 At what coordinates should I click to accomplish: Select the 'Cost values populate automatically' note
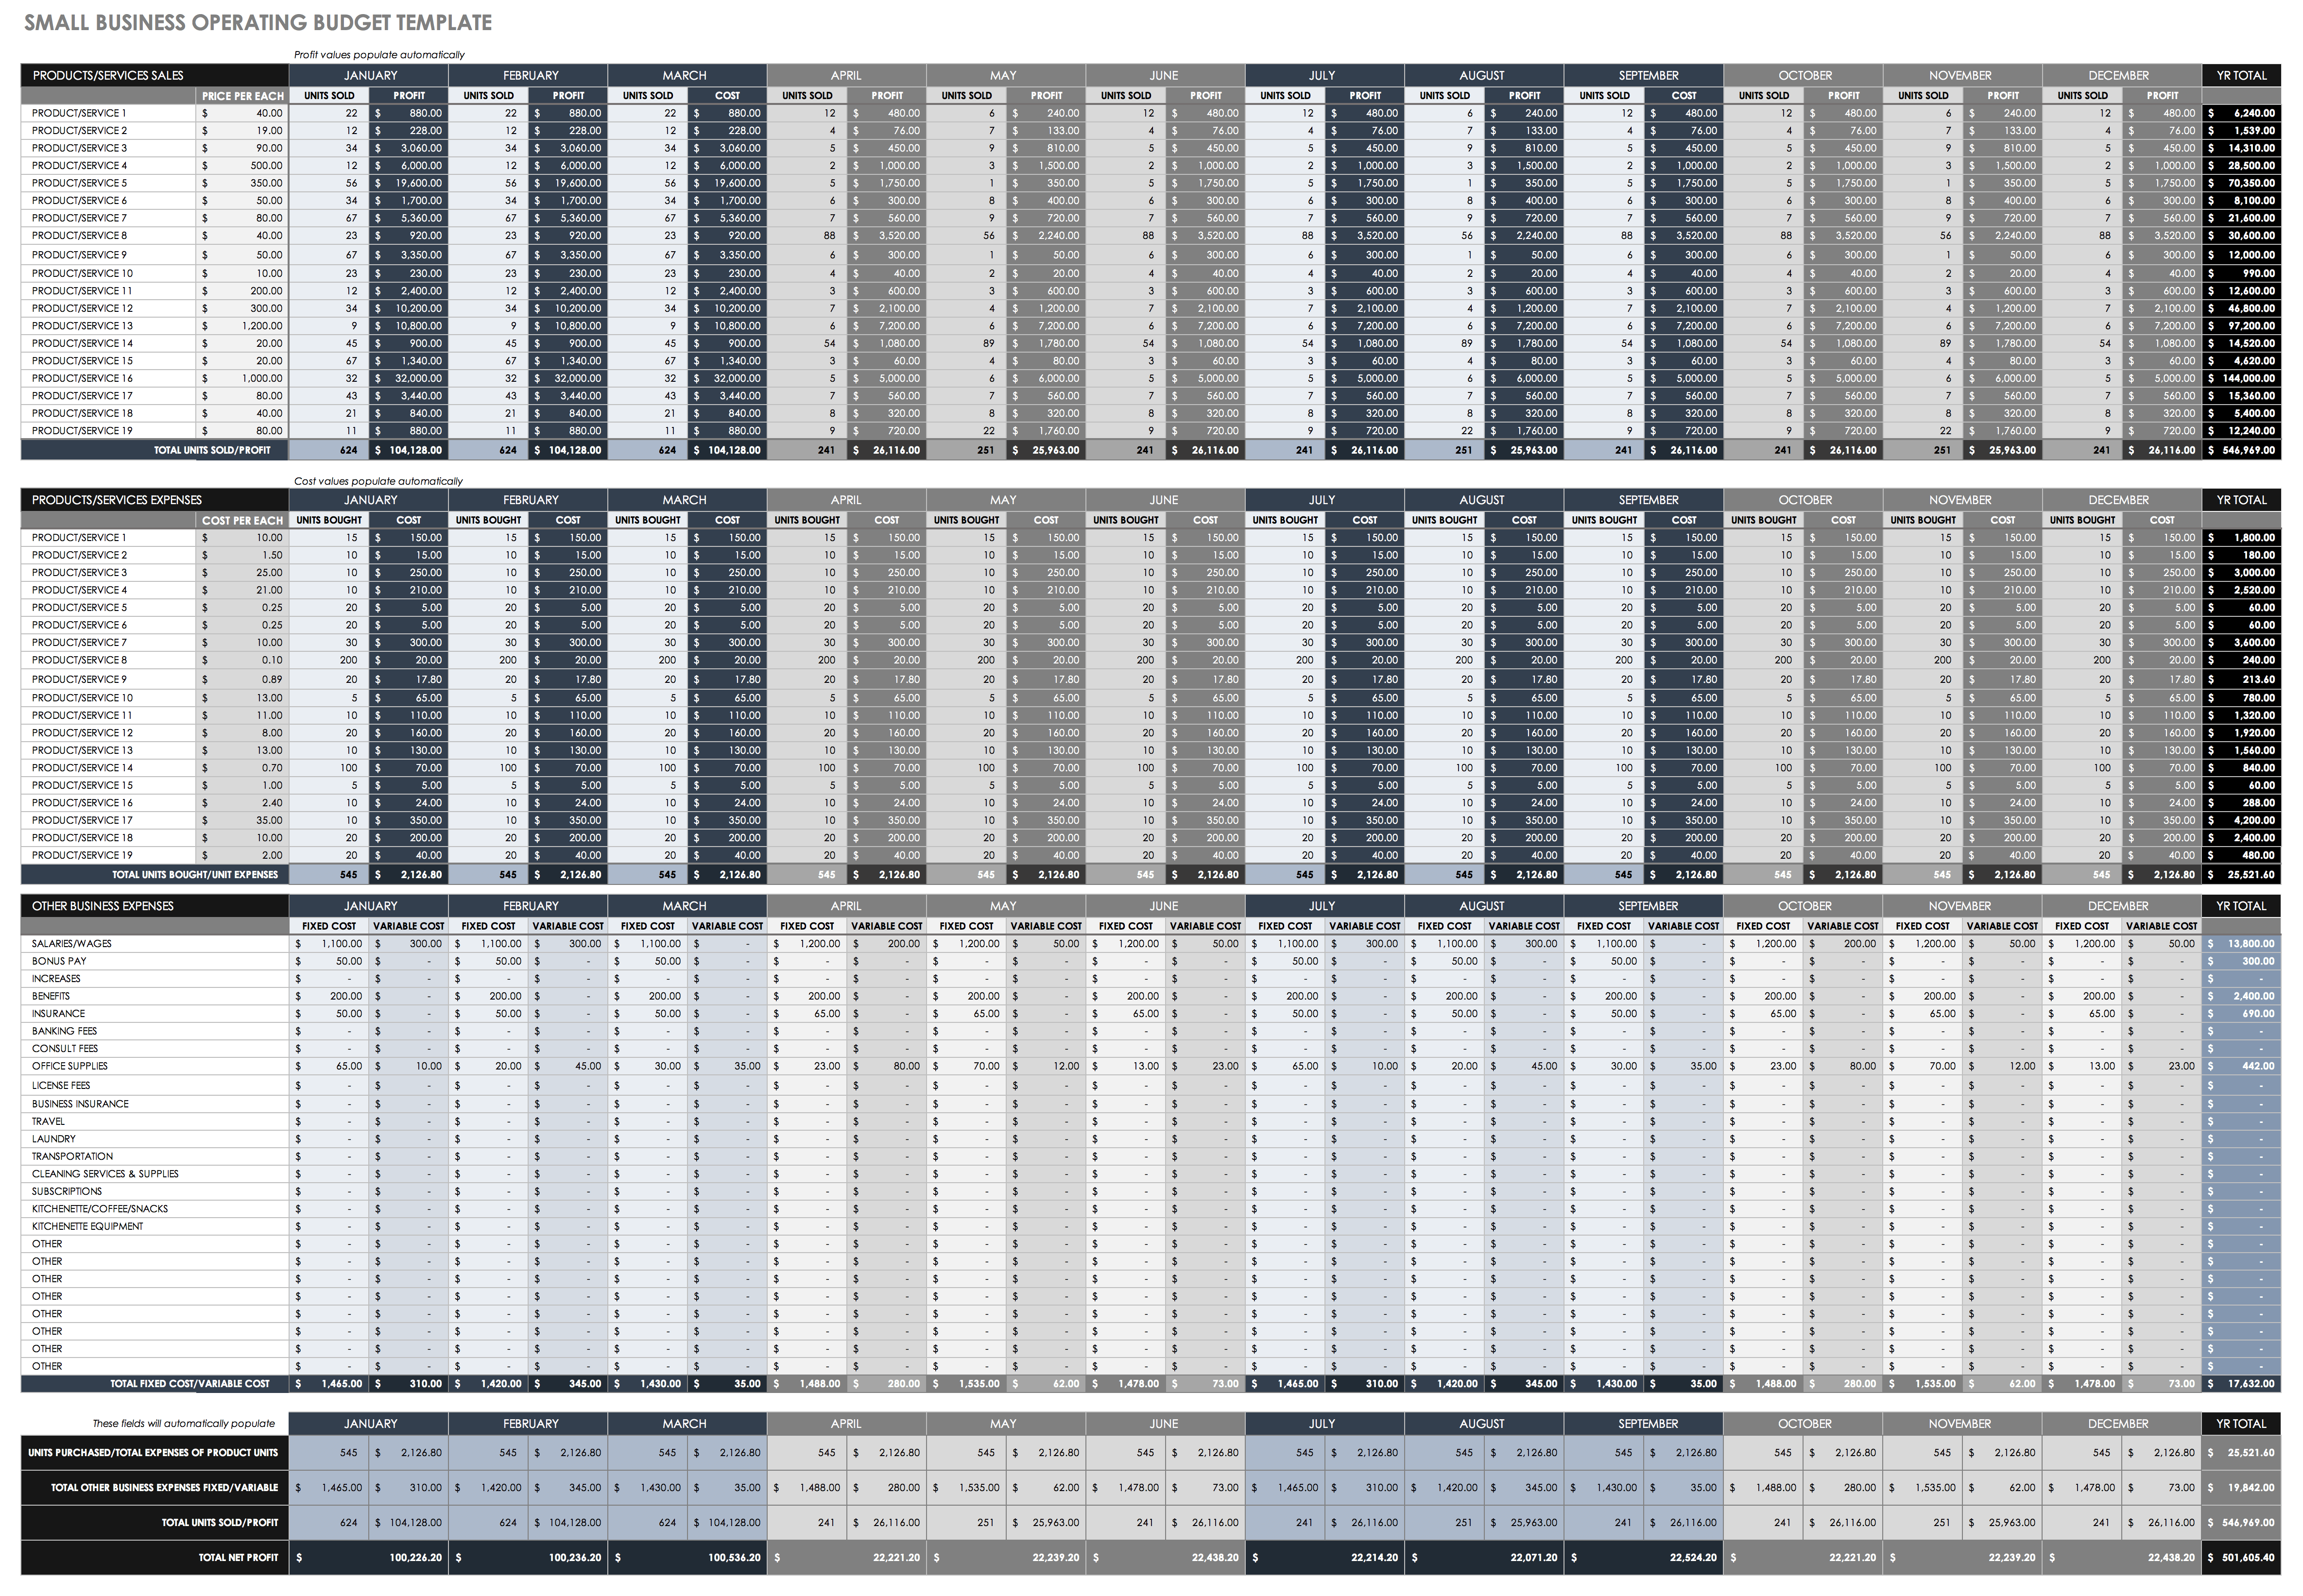378,481
